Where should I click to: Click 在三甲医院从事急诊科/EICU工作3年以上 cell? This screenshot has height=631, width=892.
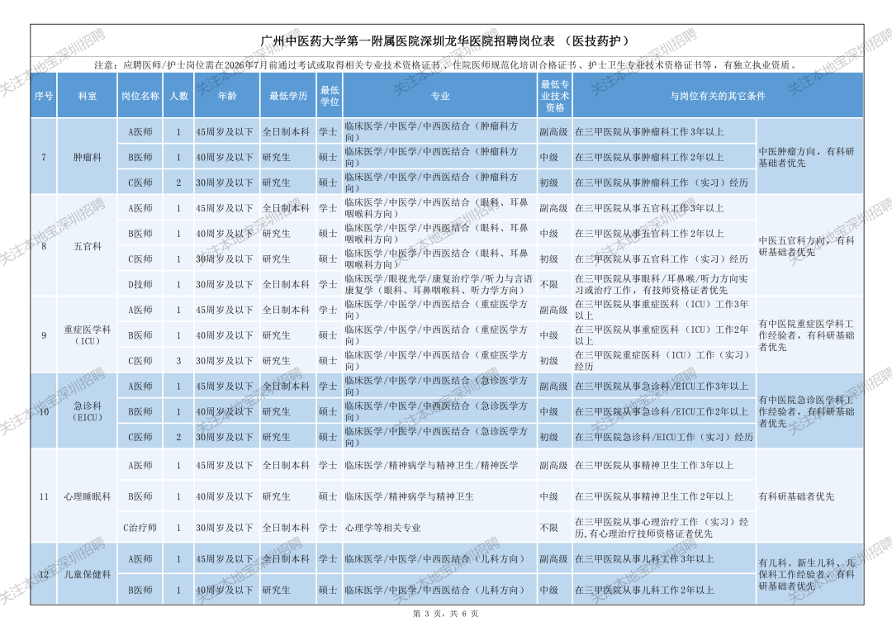pos(664,386)
